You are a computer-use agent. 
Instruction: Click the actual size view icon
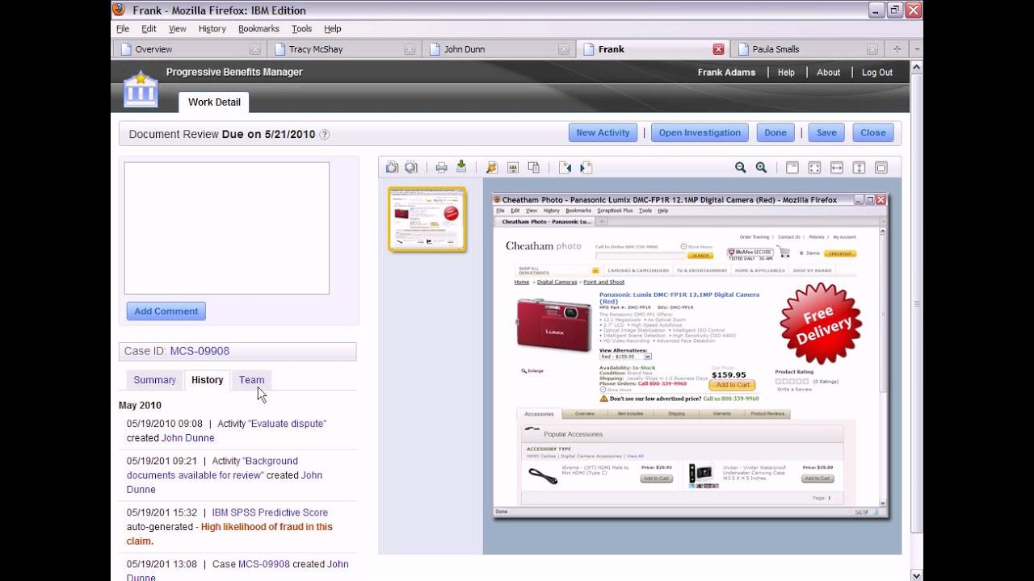click(x=881, y=167)
